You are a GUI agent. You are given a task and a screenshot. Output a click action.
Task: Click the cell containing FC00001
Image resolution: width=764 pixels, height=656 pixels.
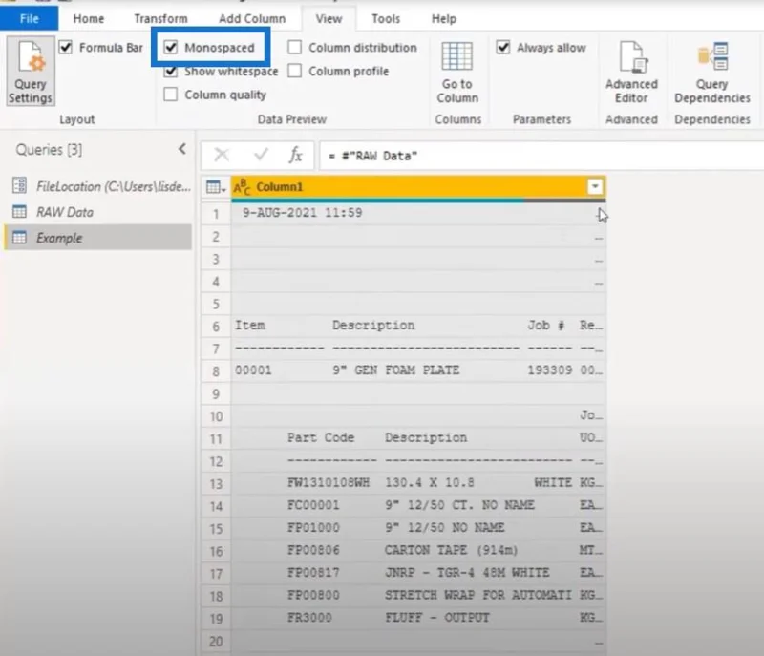pyautogui.click(x=418, y=505)
